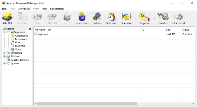
Task: Select the Compressed category
Action: click(x=21, y=36)
